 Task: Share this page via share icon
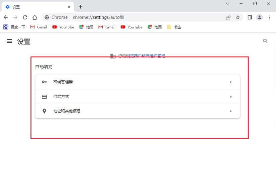[x=228, y=17]
